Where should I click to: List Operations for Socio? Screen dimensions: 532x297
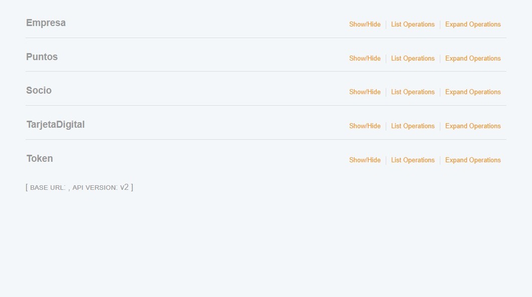(x=413, y=92)
